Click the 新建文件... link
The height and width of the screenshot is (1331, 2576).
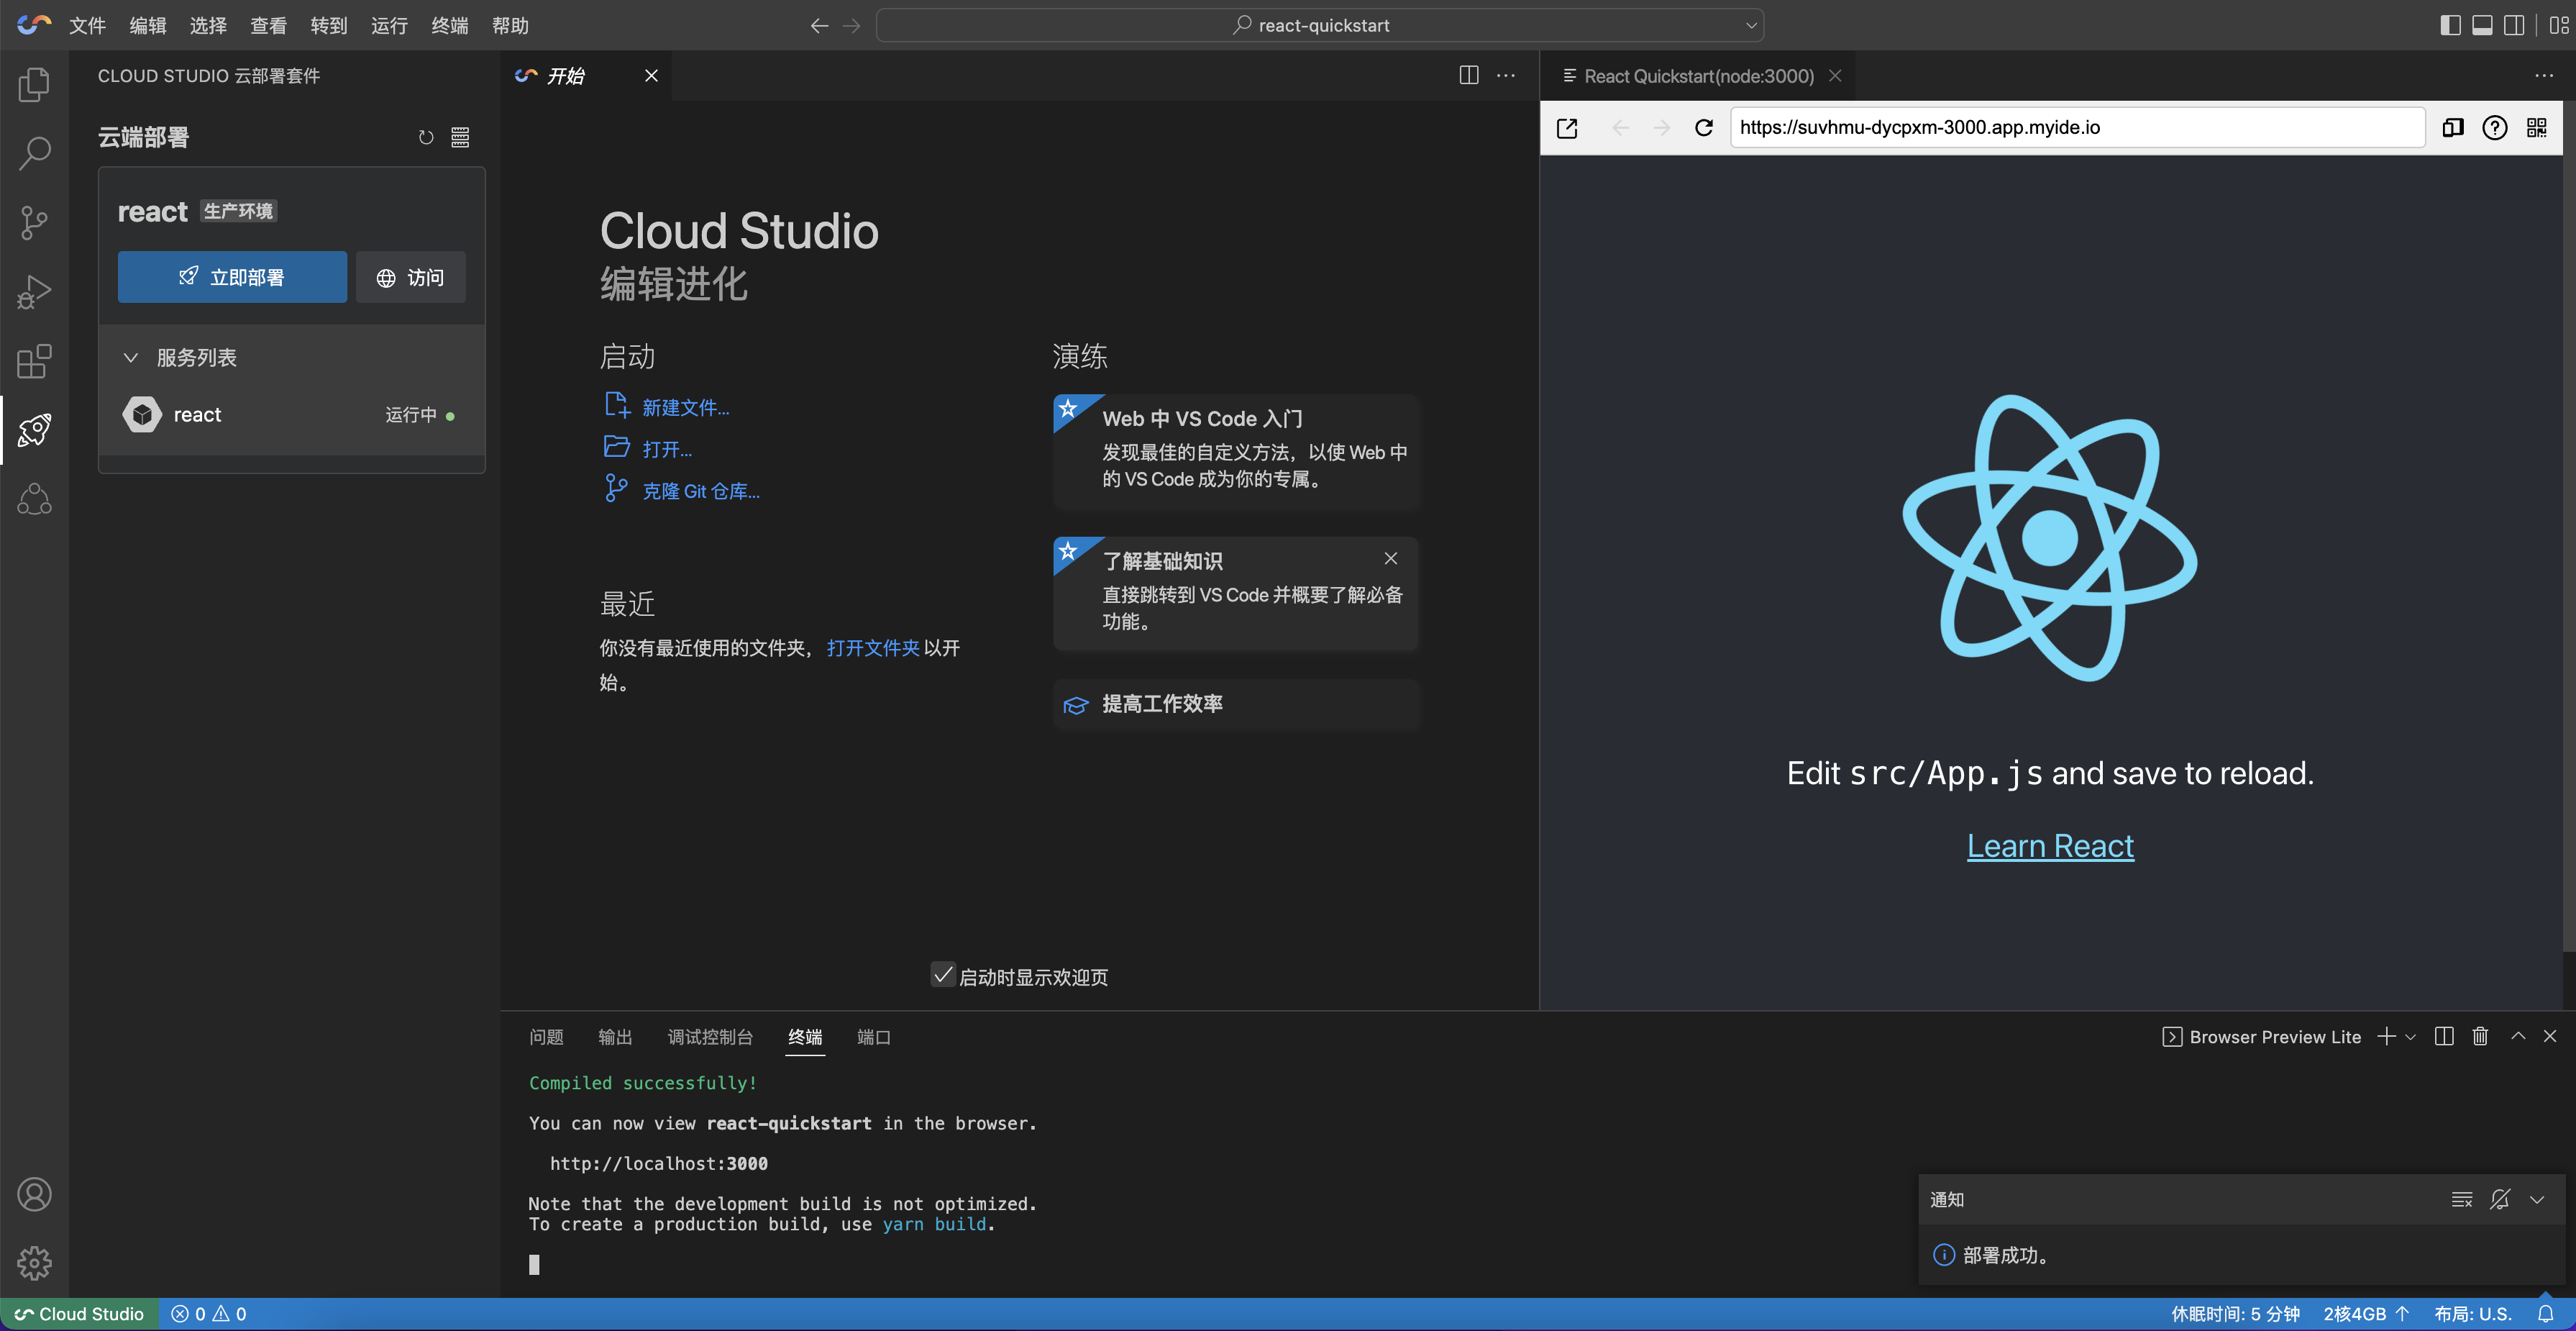(685, 407)
